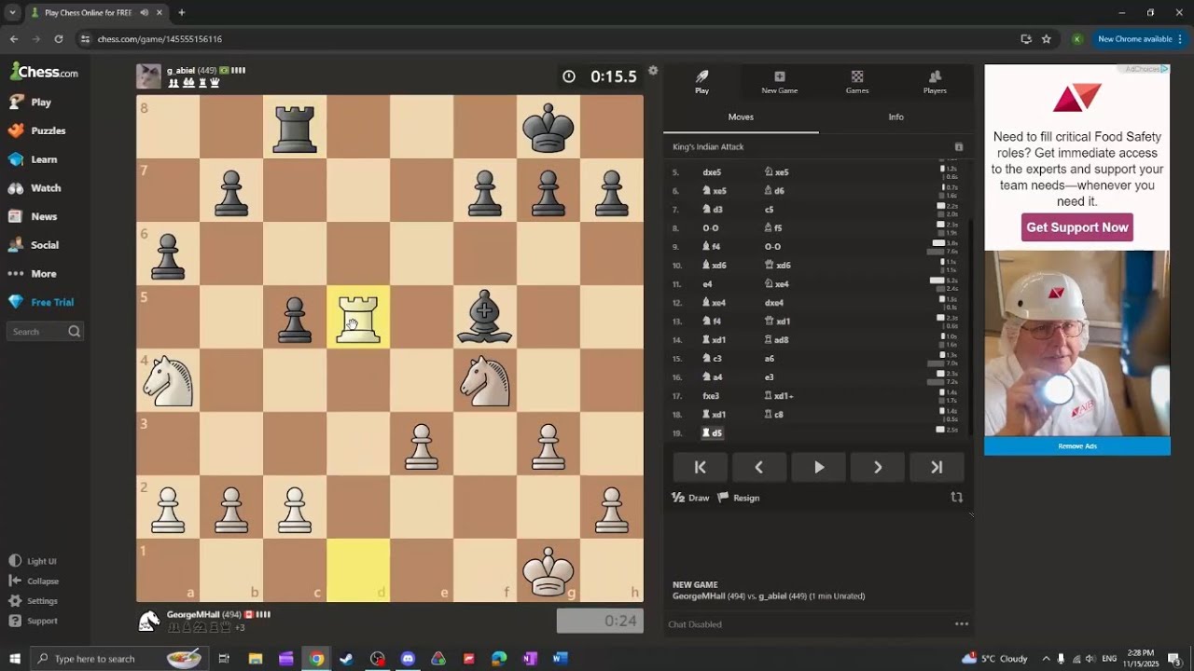Open the tab search dropdown arrow
Viewport: 1194px width, 671px height.
click(x=13, y=13)
